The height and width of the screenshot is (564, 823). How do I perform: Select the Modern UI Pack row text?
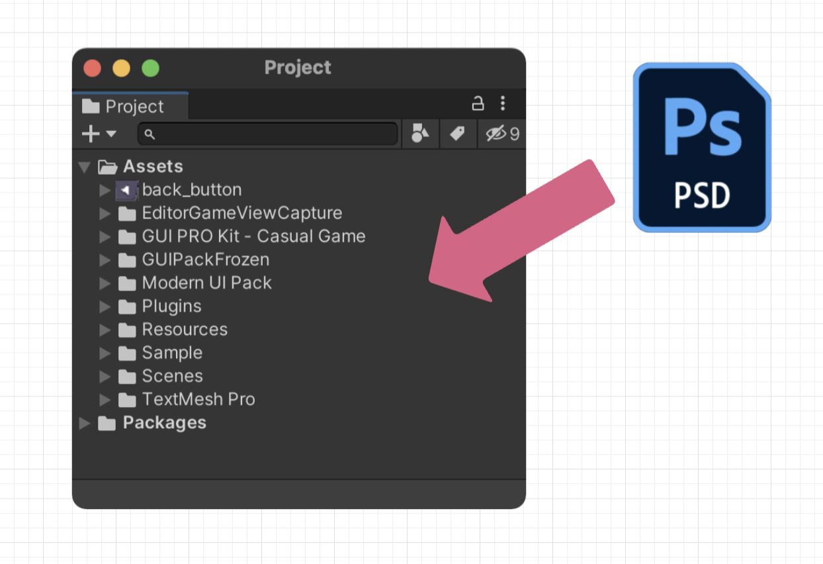click(206, 283)
